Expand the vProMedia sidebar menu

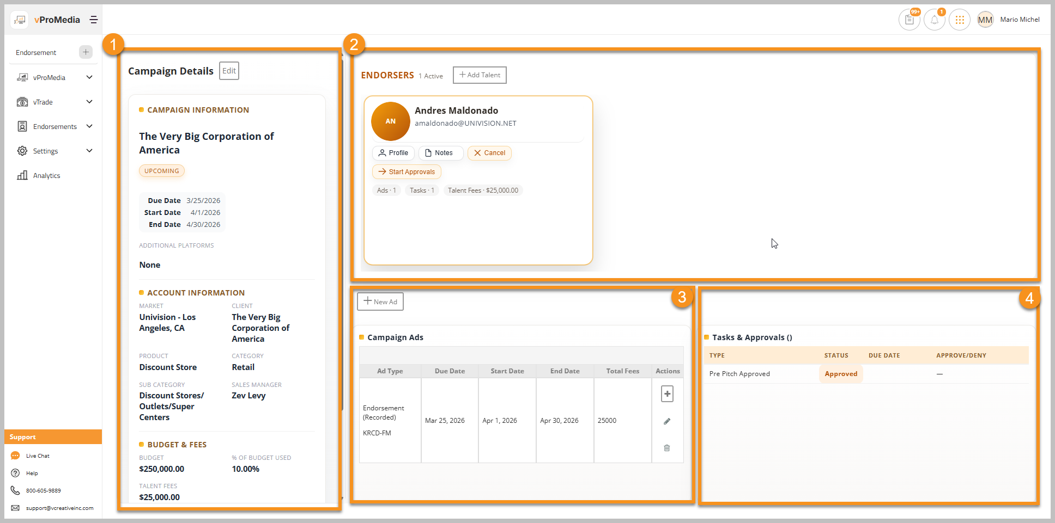pos(89,77)
